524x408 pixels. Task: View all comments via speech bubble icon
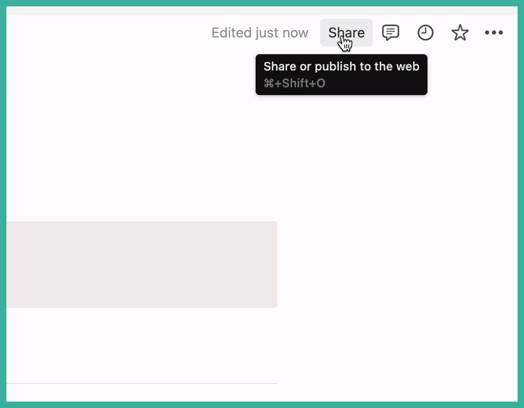pyautogui.click(x=390, y=33)
